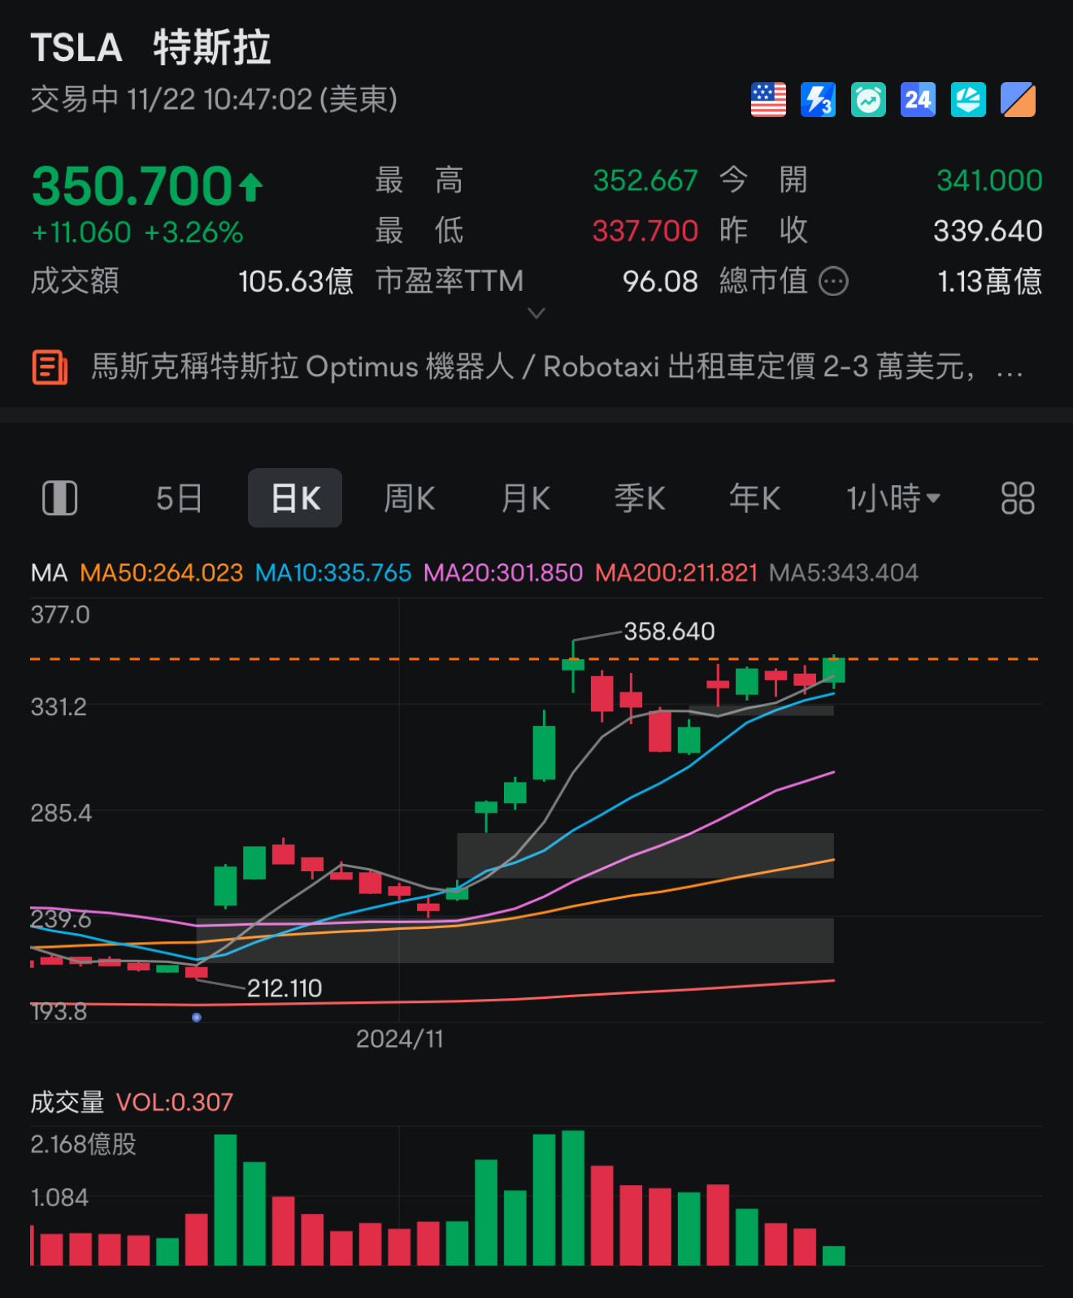Tap the MA indicator label
This screenshot has height=1298, width=1073.
click(x=49, y=573)
